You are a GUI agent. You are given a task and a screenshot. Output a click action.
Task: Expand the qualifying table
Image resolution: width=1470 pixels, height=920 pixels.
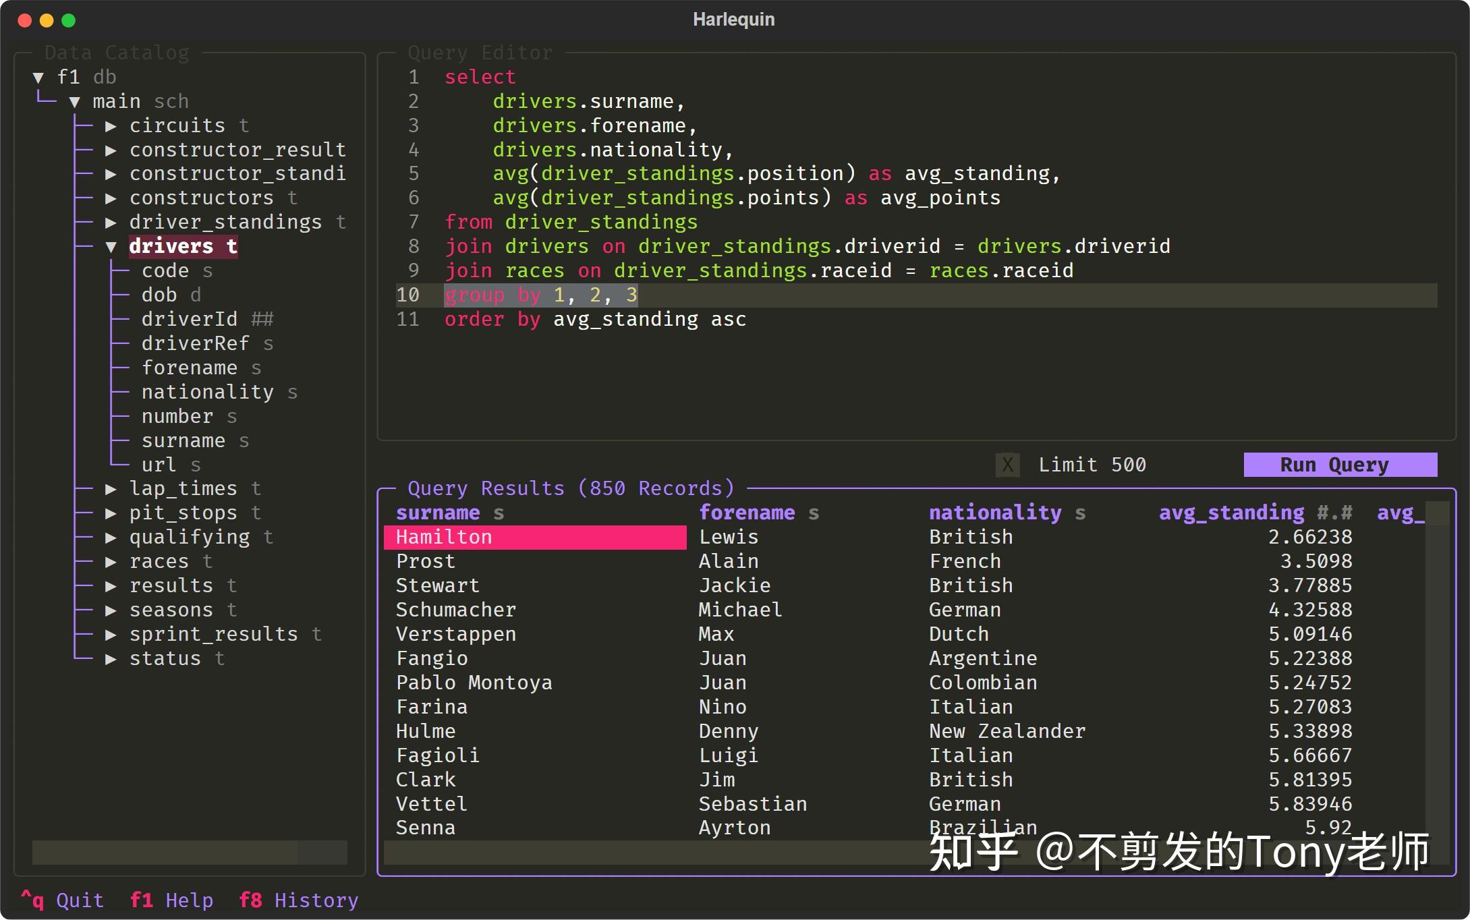click(111, 538)
